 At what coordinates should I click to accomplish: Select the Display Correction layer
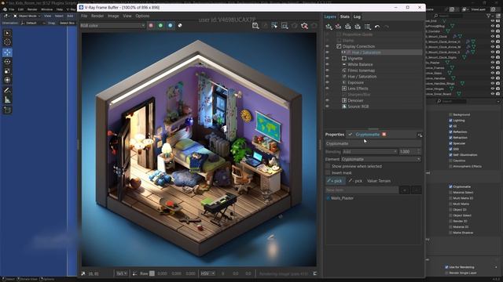coord(358,46)
